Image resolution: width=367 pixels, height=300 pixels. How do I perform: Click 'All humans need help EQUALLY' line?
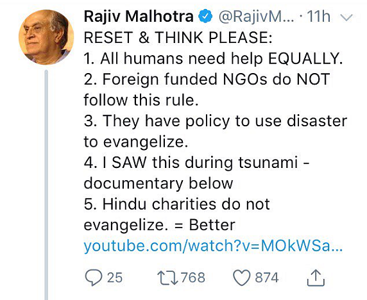coord(213,58)
